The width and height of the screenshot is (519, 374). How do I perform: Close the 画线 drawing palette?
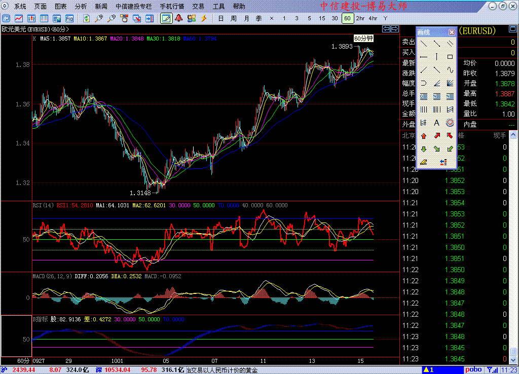[452, 32]
